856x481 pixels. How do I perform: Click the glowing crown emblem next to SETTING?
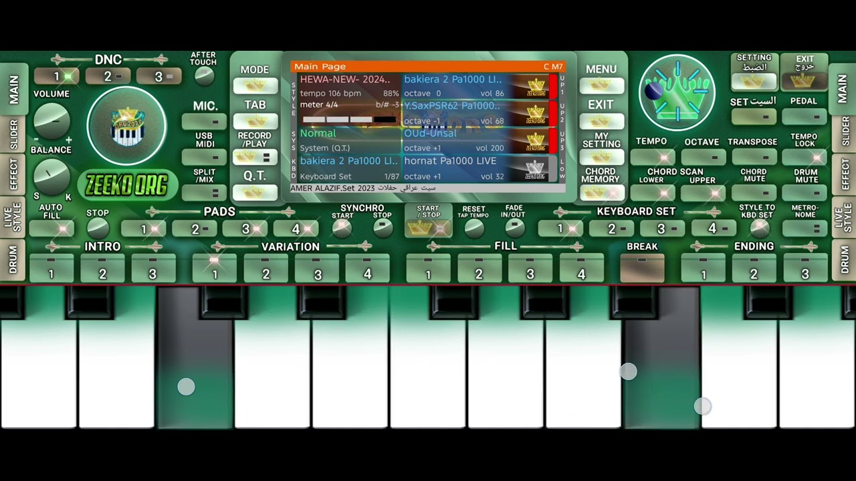point(677,93)
